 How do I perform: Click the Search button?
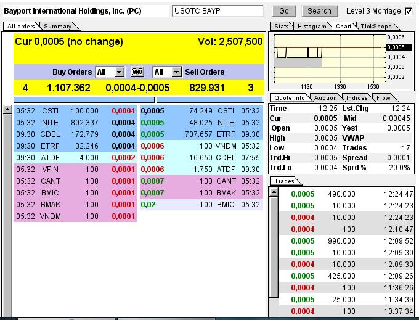tap(319, 11)
